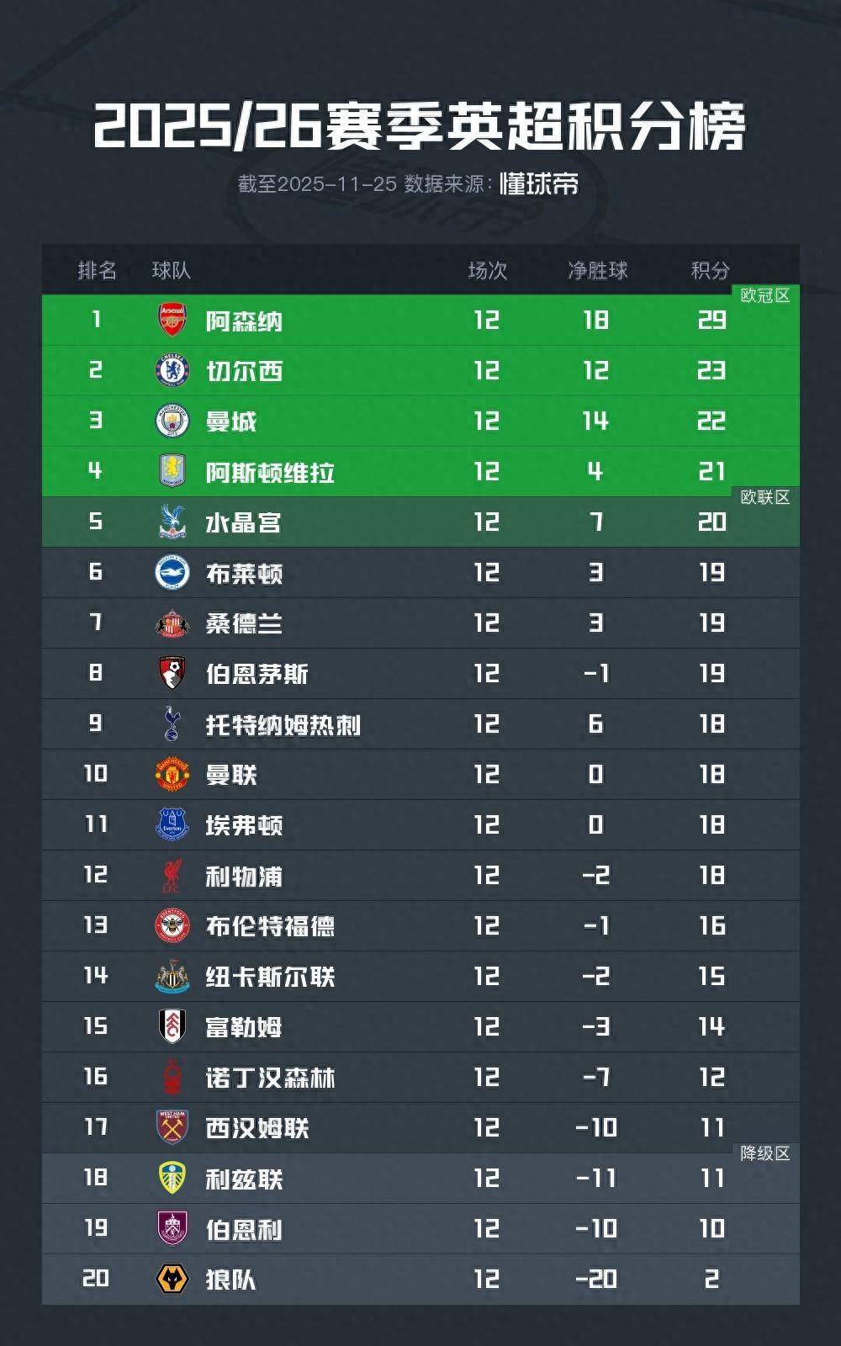
Task: Click the Chelsea club crest
Action: click(172, 370)
